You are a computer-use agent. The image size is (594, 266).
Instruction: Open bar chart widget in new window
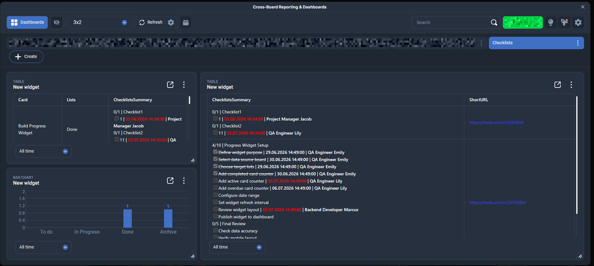pyautogui.click(x=170, y=181)
